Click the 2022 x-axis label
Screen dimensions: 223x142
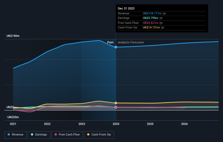pyautogui.click(x=47, y=124)
